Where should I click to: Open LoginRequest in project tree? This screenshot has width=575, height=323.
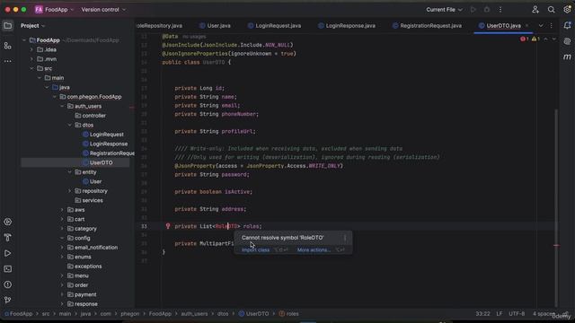tap(106, 135)
